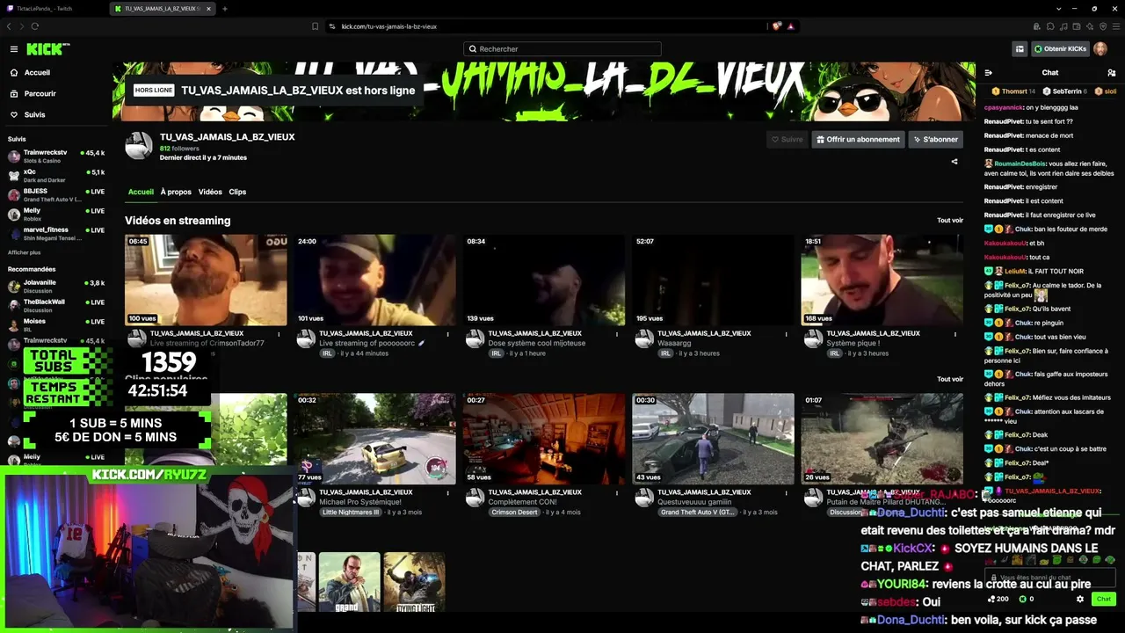Screen dimensions: 1125x633
Task: Go back with the browser back arrow
Action: click(9, 26)
